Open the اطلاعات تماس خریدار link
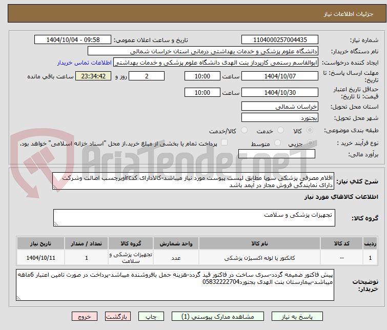387x330 pixels. point(85,63)
